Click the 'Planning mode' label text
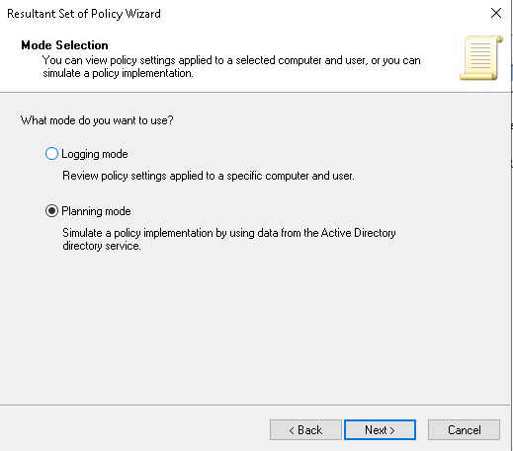 [x=96, y=211]
